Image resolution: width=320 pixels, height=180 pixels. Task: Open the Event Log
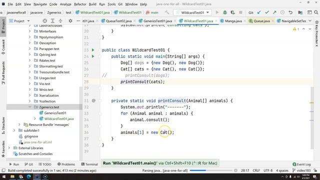(301, 164)
